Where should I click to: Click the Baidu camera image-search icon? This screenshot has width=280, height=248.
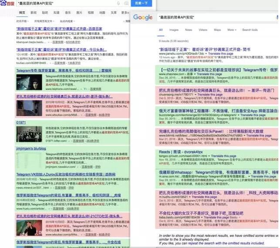(x=126, y=3)
